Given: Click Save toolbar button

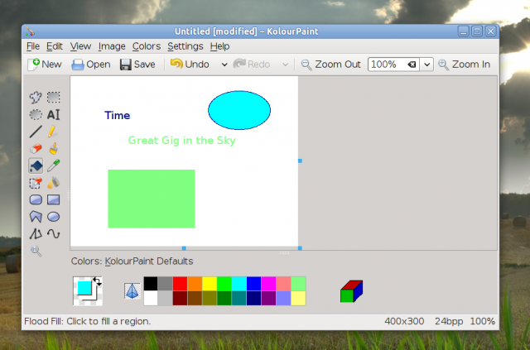Looking at the screenshot, I should [x=137, y=65].
